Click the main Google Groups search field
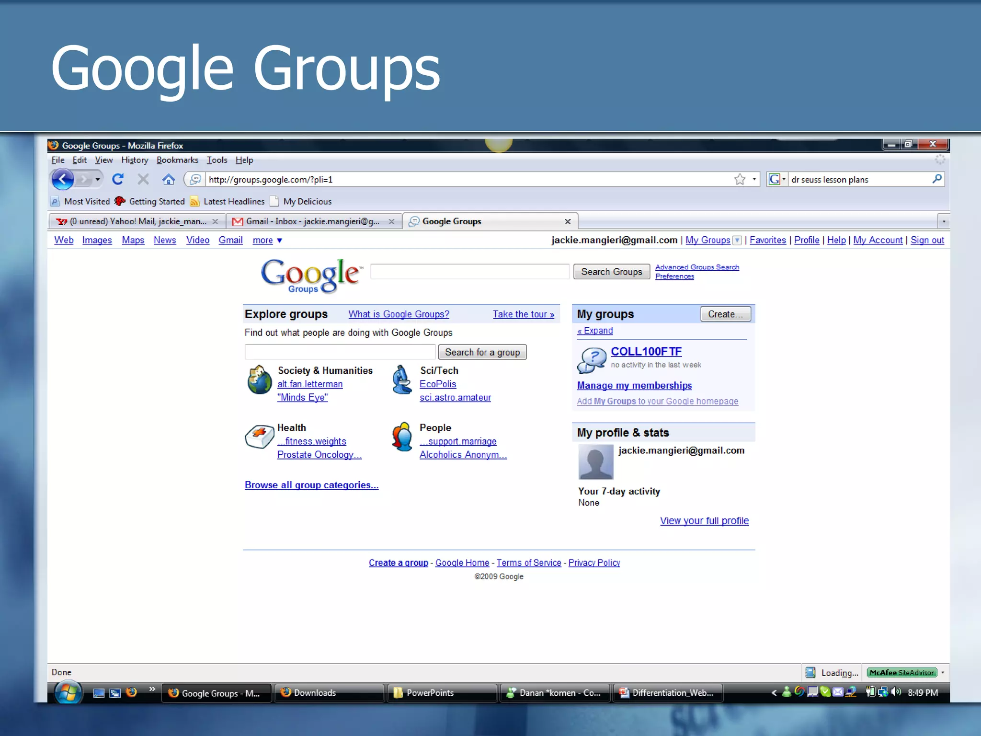 point(470,272)
